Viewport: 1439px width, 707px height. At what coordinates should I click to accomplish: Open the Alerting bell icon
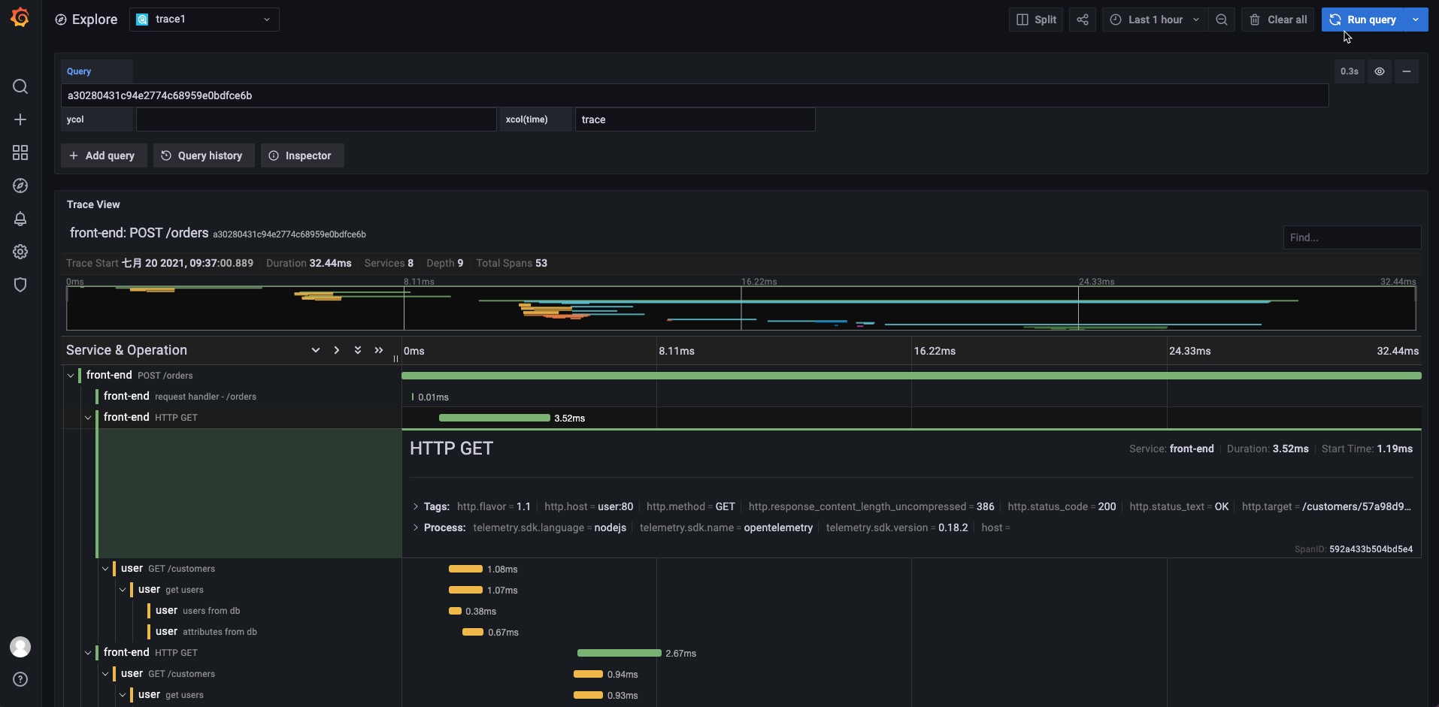coord(20,219)
